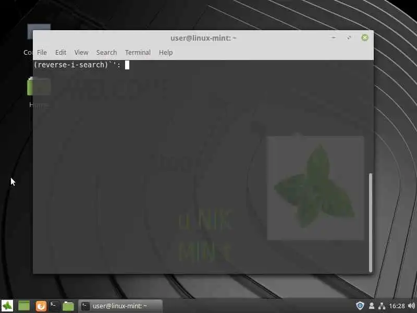Click the 16:28 clock in the panel

click(x=397, y=306)
